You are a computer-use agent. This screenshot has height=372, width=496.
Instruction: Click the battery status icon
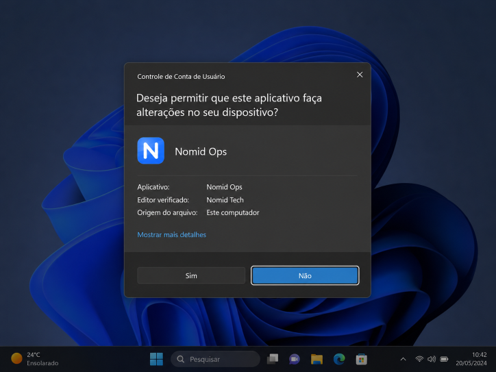[x=444, y=359]
